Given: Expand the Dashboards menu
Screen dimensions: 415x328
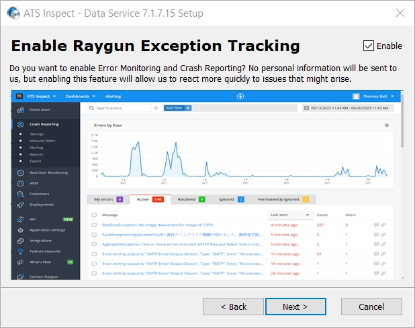Looking at the screenshot, I should 80,96.
